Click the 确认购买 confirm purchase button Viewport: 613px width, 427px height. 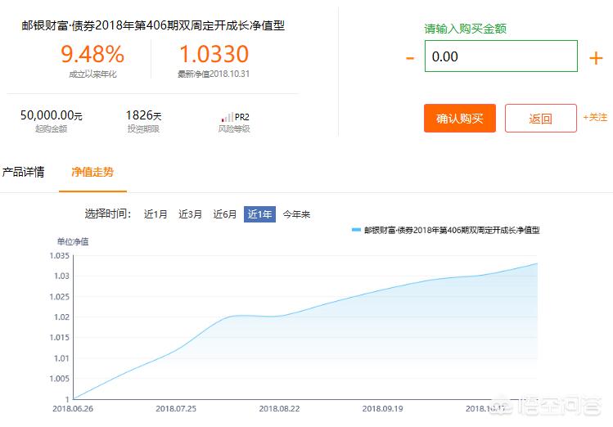tap(460, 118)
